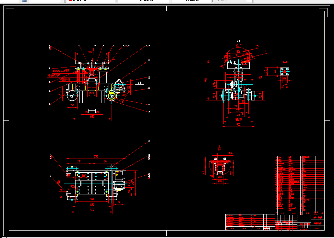Select the Ø90 dimension in detail view

(x=220, y=181)
